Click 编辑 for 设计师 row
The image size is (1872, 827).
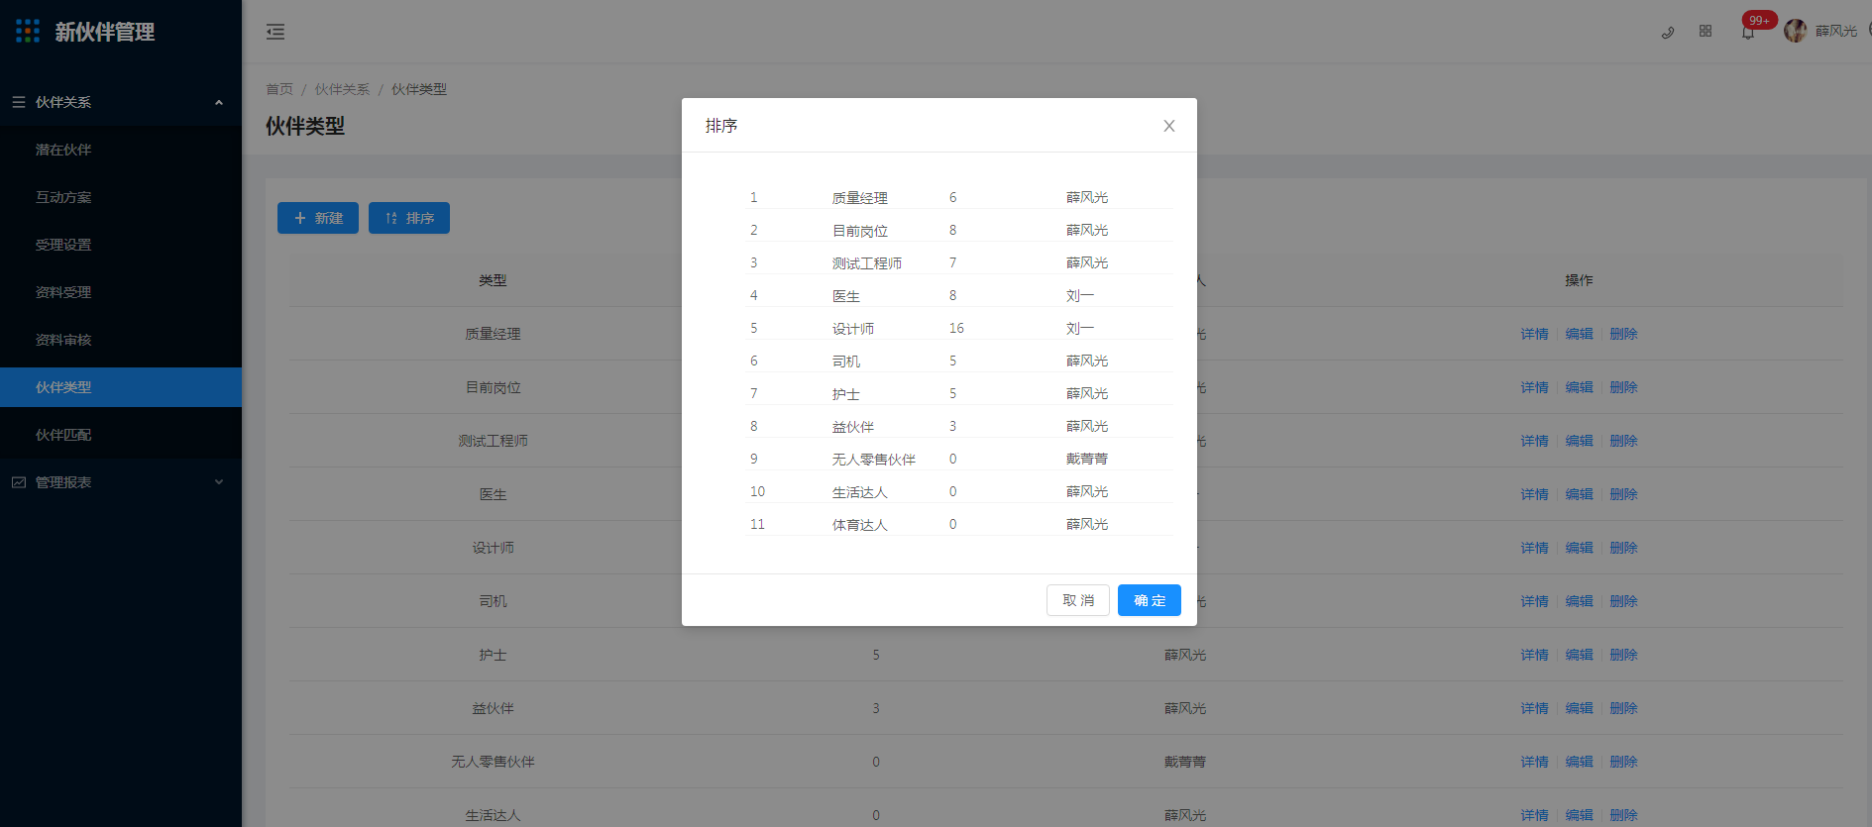pyautogui.click(x=1579, y=548)
